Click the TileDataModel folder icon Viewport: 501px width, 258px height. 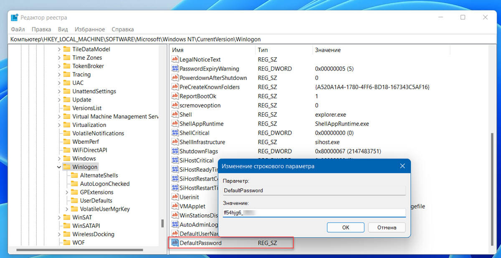point(66,49)
